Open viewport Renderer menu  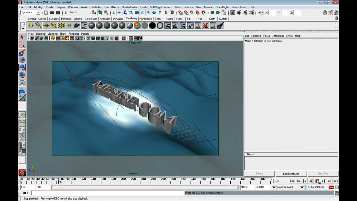pos(74,34)
